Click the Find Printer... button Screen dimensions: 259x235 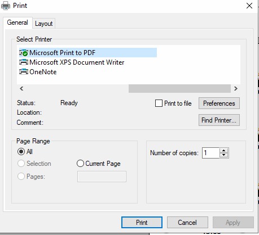(x=219, y=120)
